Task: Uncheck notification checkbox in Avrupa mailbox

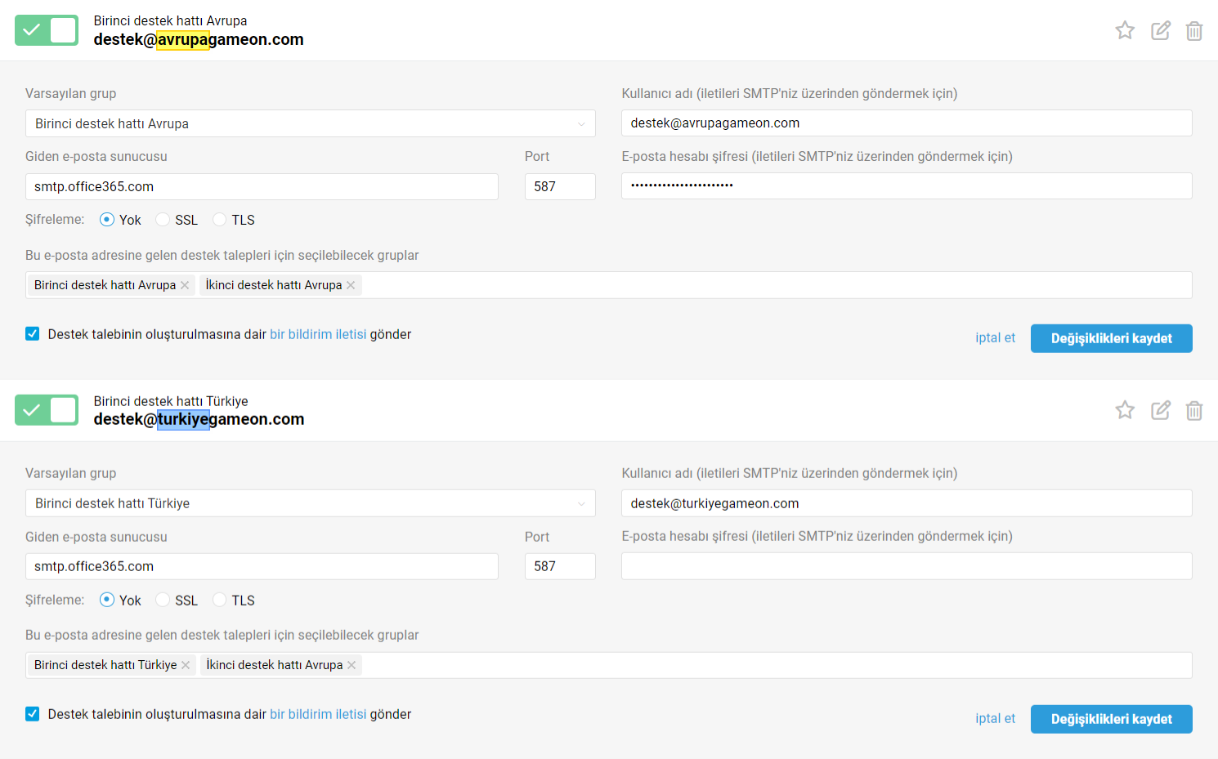Action: click(33, 333)
